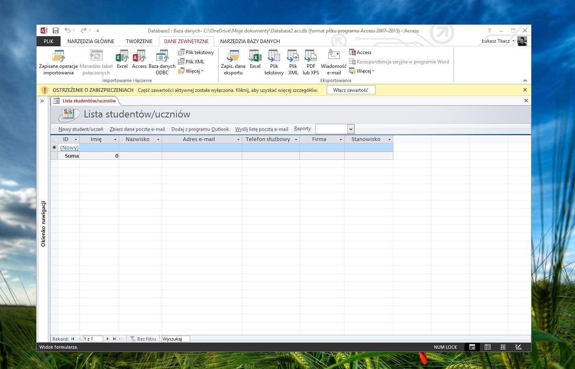Export as Wiadomość e-mail

(x=334, y=62)
